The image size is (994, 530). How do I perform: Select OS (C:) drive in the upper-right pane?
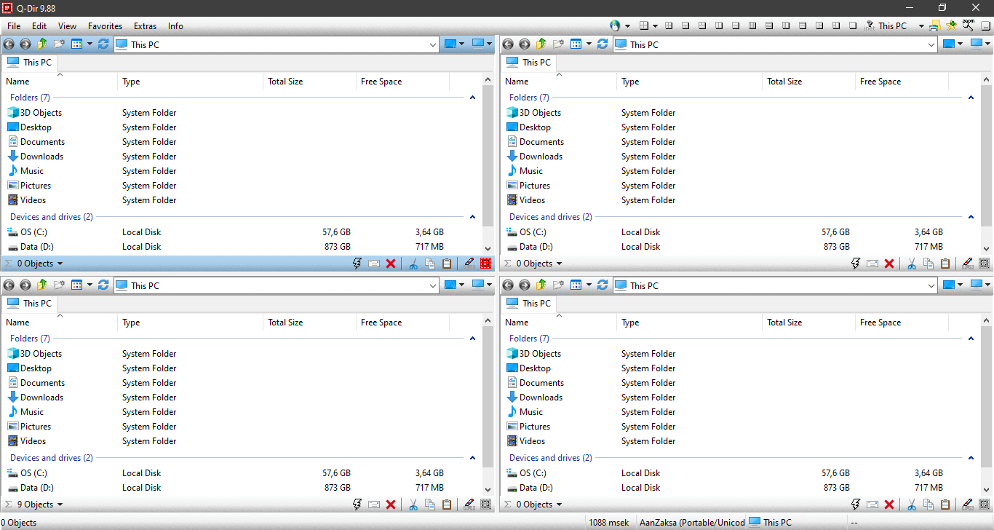[x=531, y=232]
